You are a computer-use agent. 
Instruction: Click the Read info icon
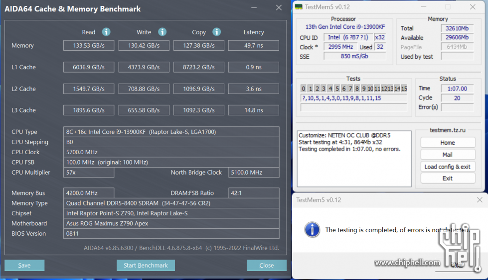tap(106, 32)
